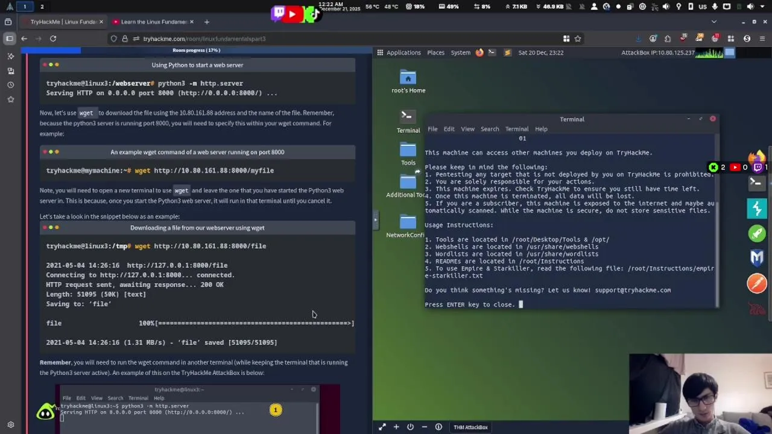Open Help menu in Terminal window
772x434 pixels.
pos(541,129)
